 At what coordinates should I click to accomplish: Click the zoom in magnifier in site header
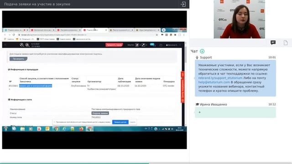[27, 45]
